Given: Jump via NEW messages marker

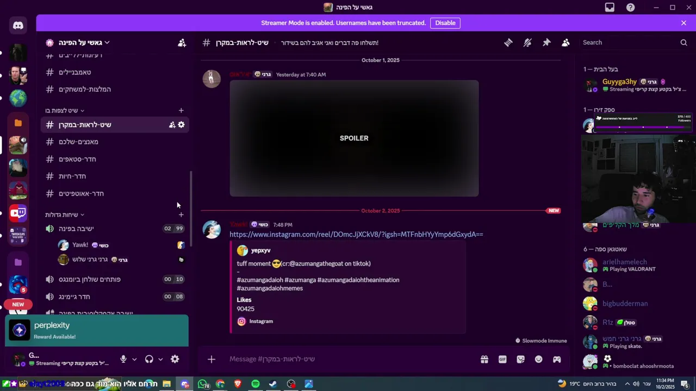Looking at the screenshot, I should click(554, 211).
